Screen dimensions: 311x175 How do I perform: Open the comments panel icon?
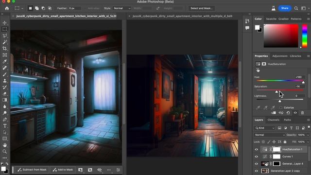(x=247, y=28)
